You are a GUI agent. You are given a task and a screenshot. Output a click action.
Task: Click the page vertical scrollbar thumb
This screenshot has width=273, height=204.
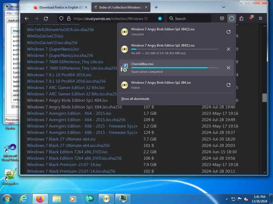click(x=264, y=98)
